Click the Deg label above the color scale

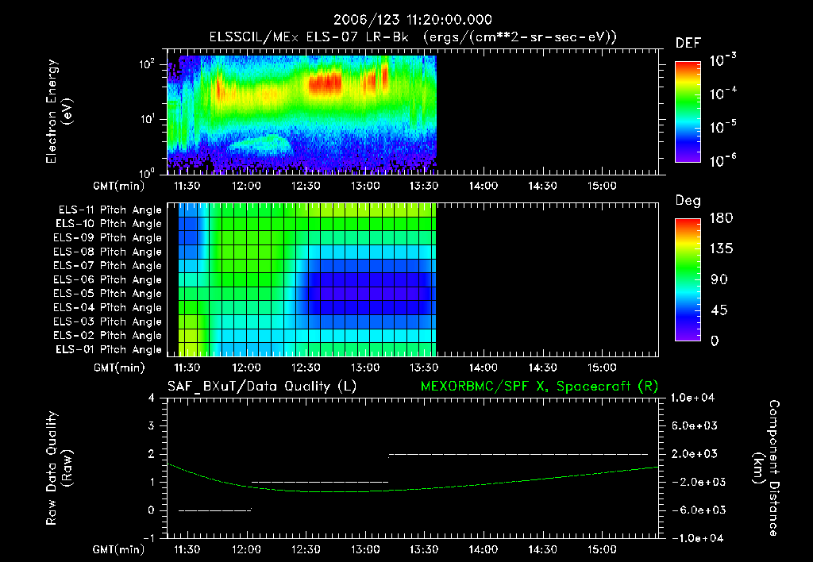[688, 201]
